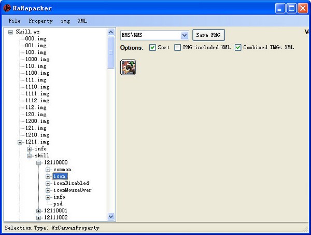The image size is (311, 235).
Task: Select 1200.img in the tree
Action: pos(37,121)
